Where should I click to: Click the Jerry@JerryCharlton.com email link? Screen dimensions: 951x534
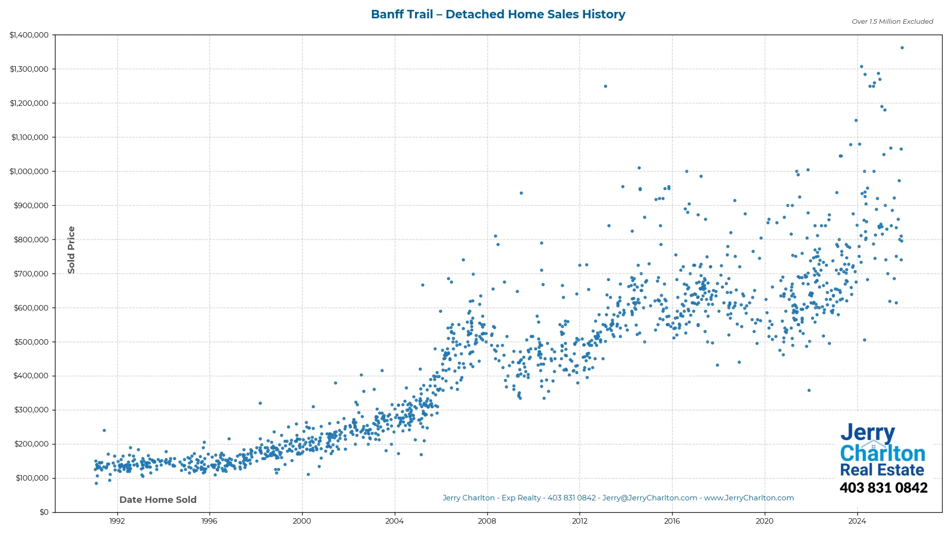[649, 498]
